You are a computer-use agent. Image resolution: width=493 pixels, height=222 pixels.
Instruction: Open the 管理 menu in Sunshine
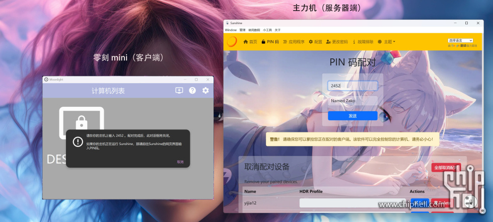[242, 30]
